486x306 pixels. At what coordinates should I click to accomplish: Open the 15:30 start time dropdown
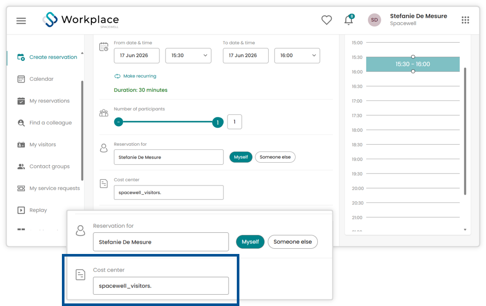[188, 56]
